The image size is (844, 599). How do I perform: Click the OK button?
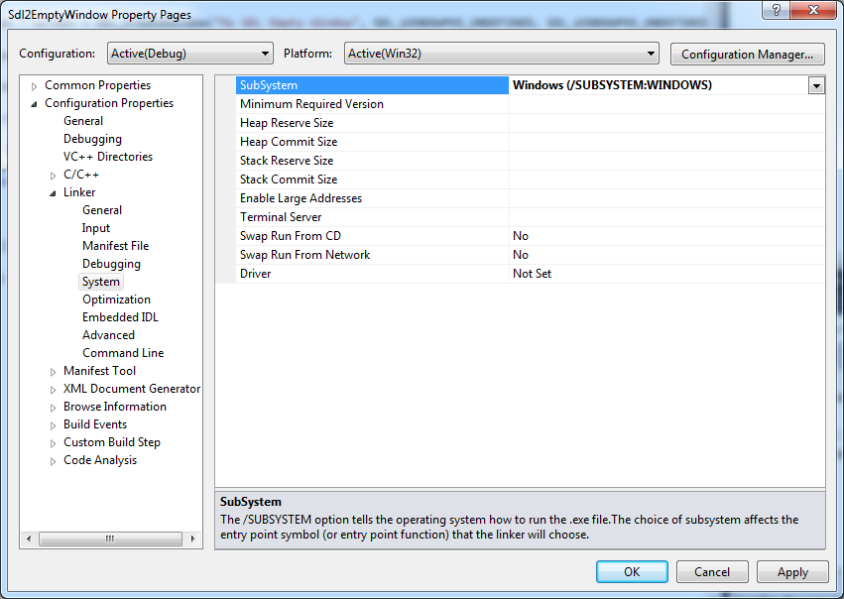tap(632, 571)
